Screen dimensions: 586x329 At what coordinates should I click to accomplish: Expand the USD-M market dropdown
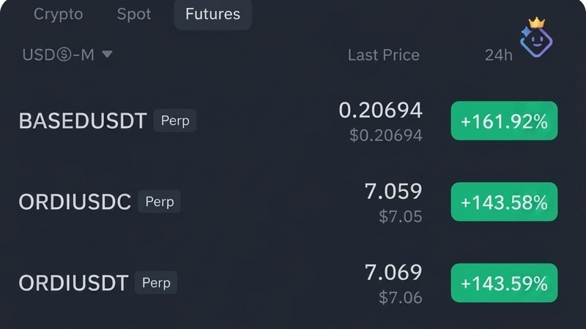click(59, 55)
